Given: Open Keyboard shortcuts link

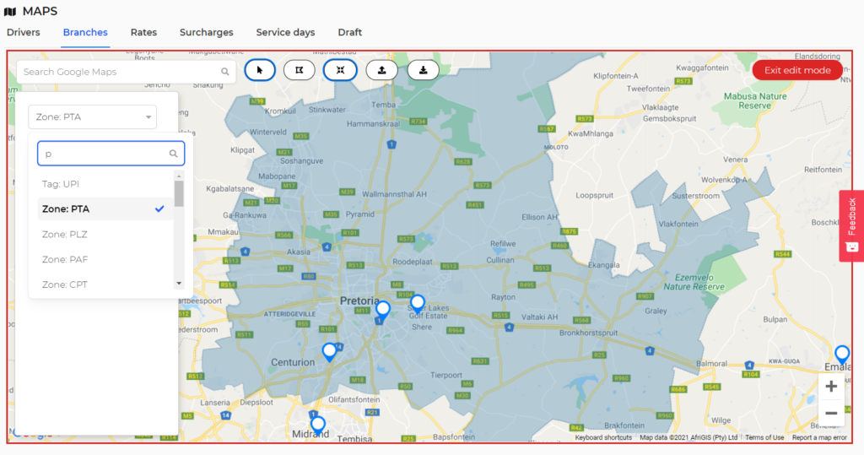Looking at the screenshot, I should (603, 437).
